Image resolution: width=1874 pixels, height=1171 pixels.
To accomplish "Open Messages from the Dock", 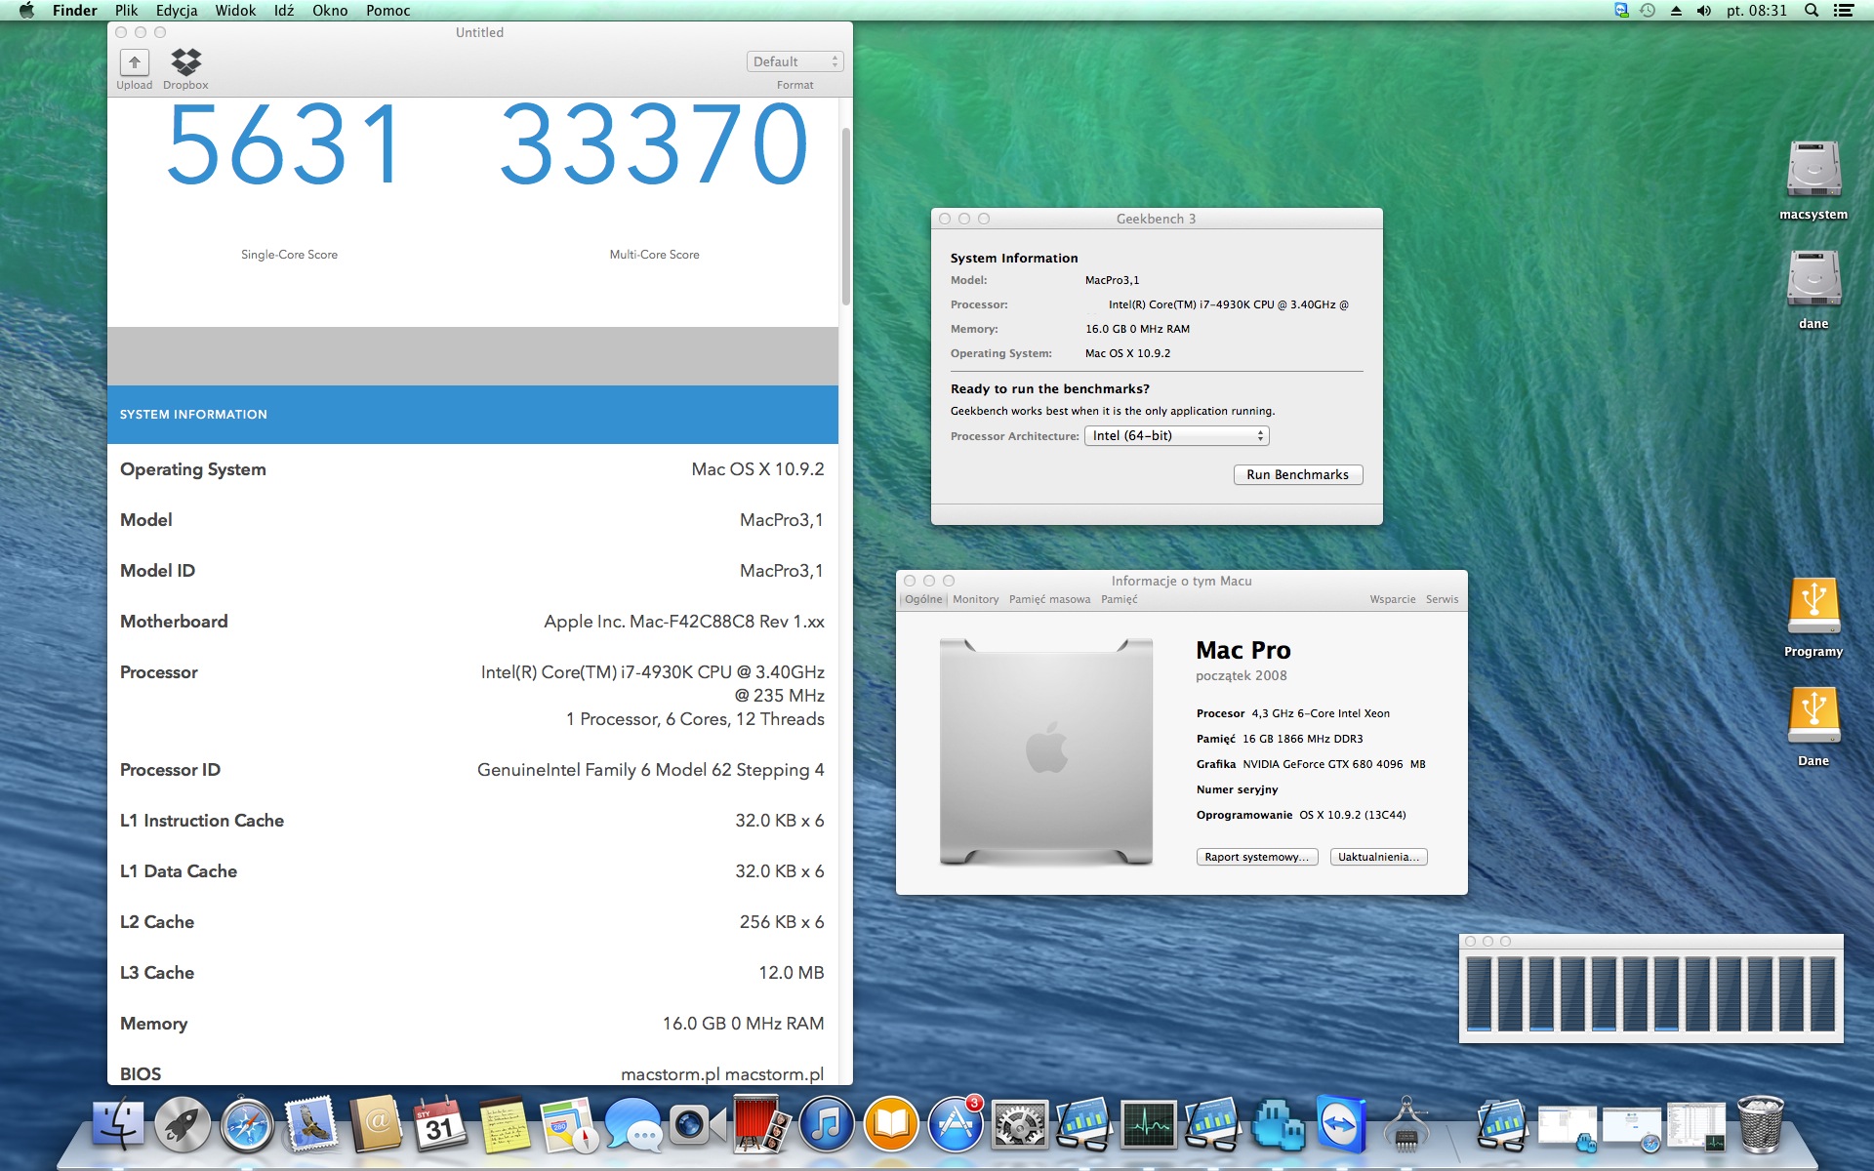I will tap(633, 1125).
